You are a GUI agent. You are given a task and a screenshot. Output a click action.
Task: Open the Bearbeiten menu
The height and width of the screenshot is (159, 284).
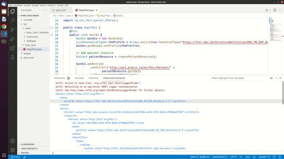pyautogui.click(x=18, y=5)
